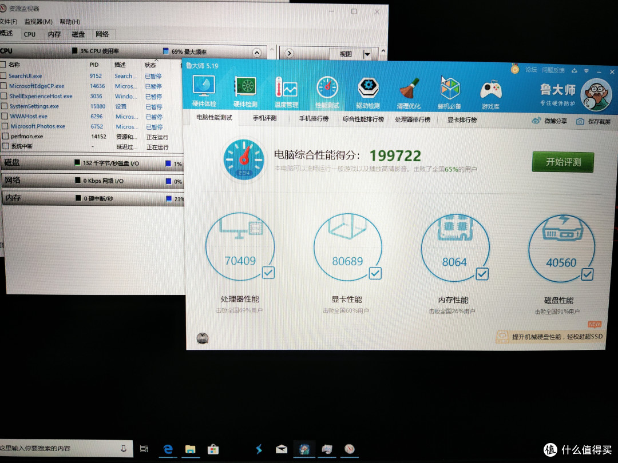Toggle 内存性能 test checkbox
The image size is (618, 463).
coord(482,274)
